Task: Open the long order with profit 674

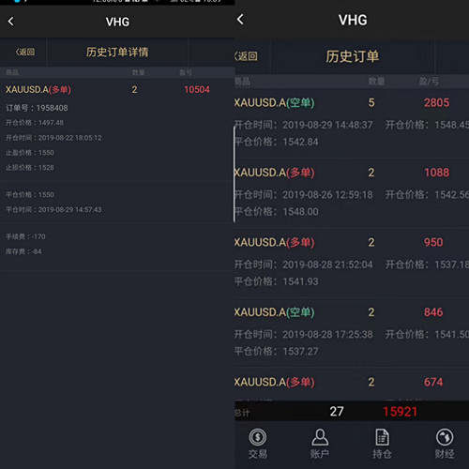Action: coord(352,385)
